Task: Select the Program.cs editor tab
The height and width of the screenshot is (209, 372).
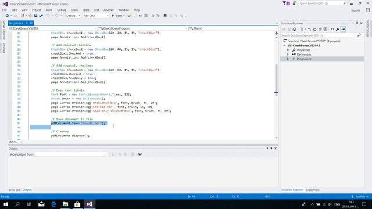Action: coord(16,23)
